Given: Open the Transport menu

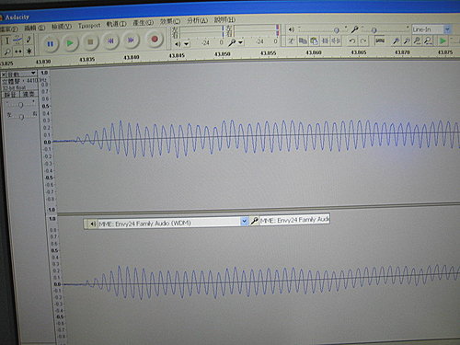Looking at the screenshot, I should (x=89, y=26).
